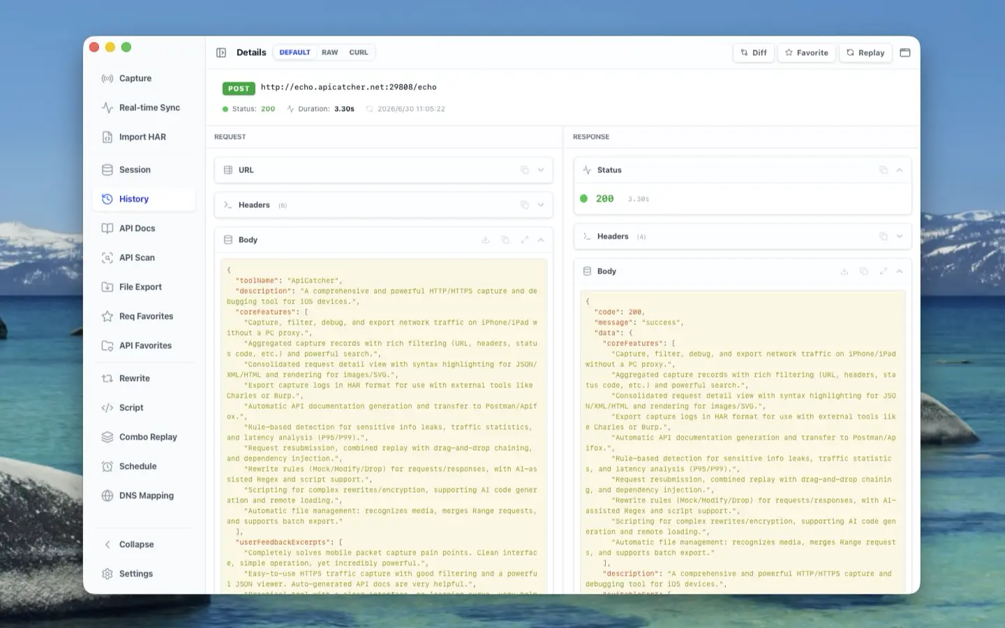Click the Diff button
This screenshot has width=1005, height=628.
tap(754, 52)
